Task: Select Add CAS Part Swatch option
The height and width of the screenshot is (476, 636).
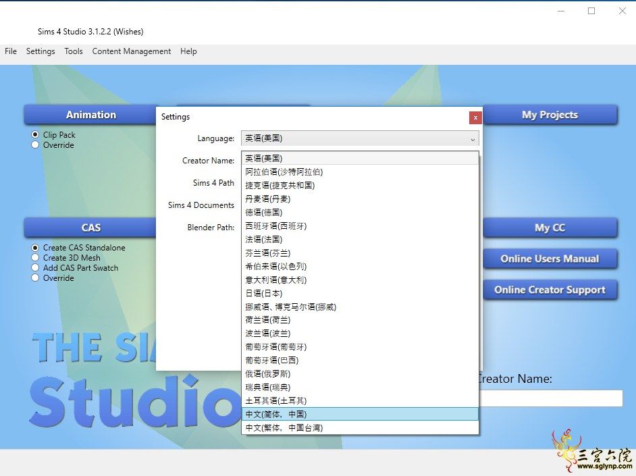Action: click(x=35, y=267)
